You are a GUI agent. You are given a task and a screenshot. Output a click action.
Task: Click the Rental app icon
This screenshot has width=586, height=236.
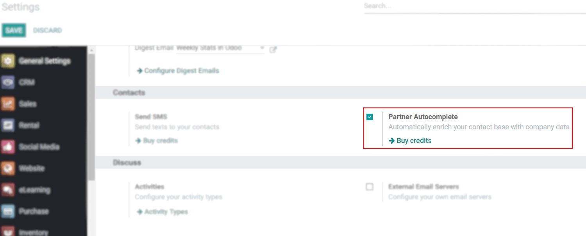click(8, 125)
